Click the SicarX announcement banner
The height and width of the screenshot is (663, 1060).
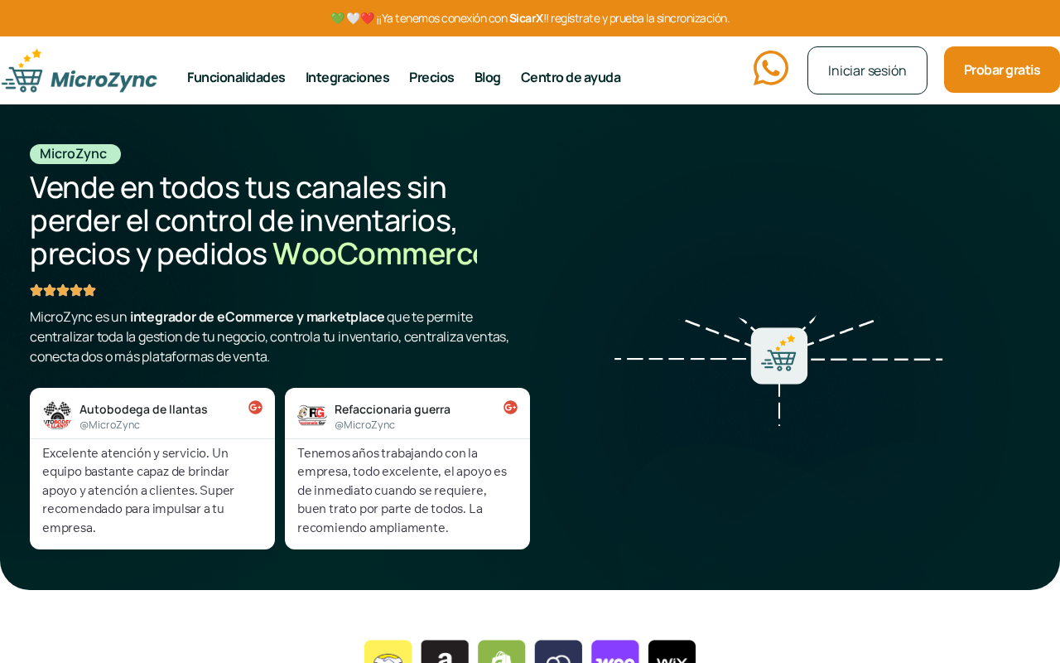530,18
